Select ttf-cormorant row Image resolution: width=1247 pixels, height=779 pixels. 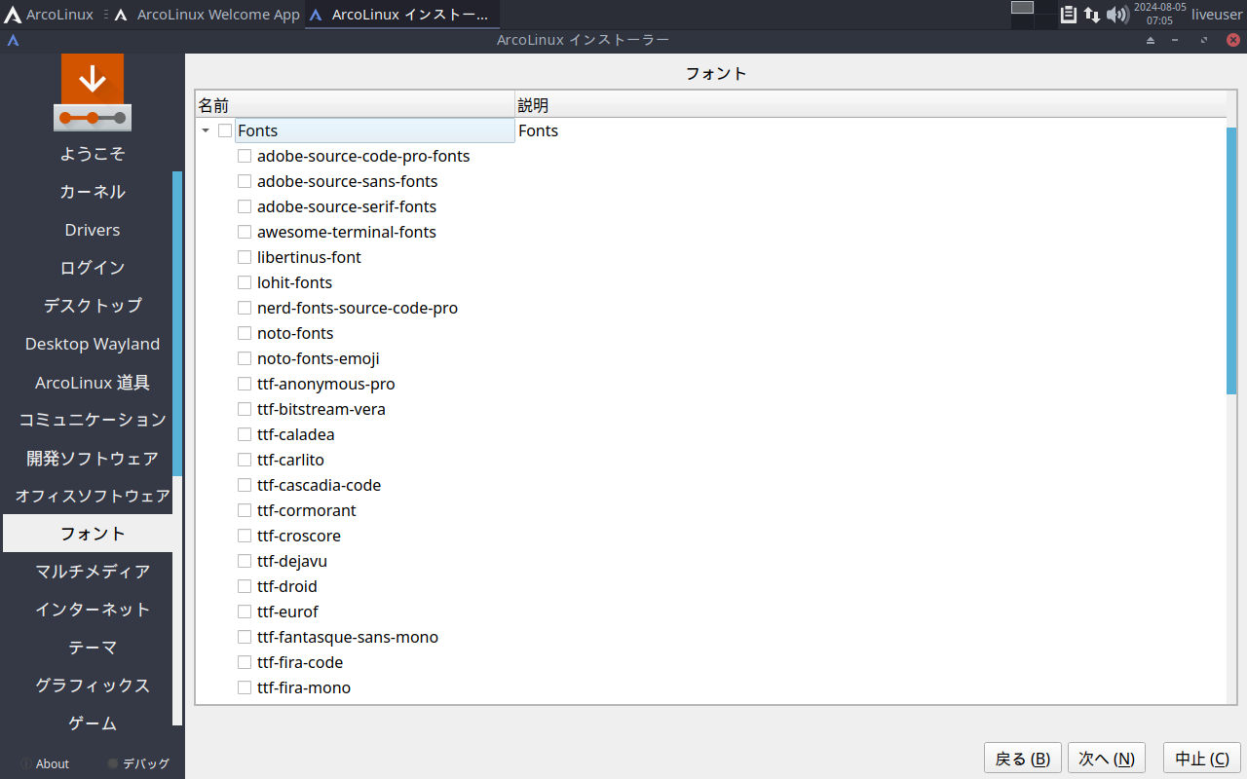[x=307, y=510]
